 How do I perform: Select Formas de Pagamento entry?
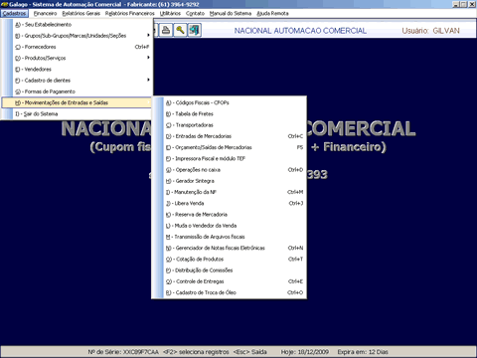click(x=78, y=91)
